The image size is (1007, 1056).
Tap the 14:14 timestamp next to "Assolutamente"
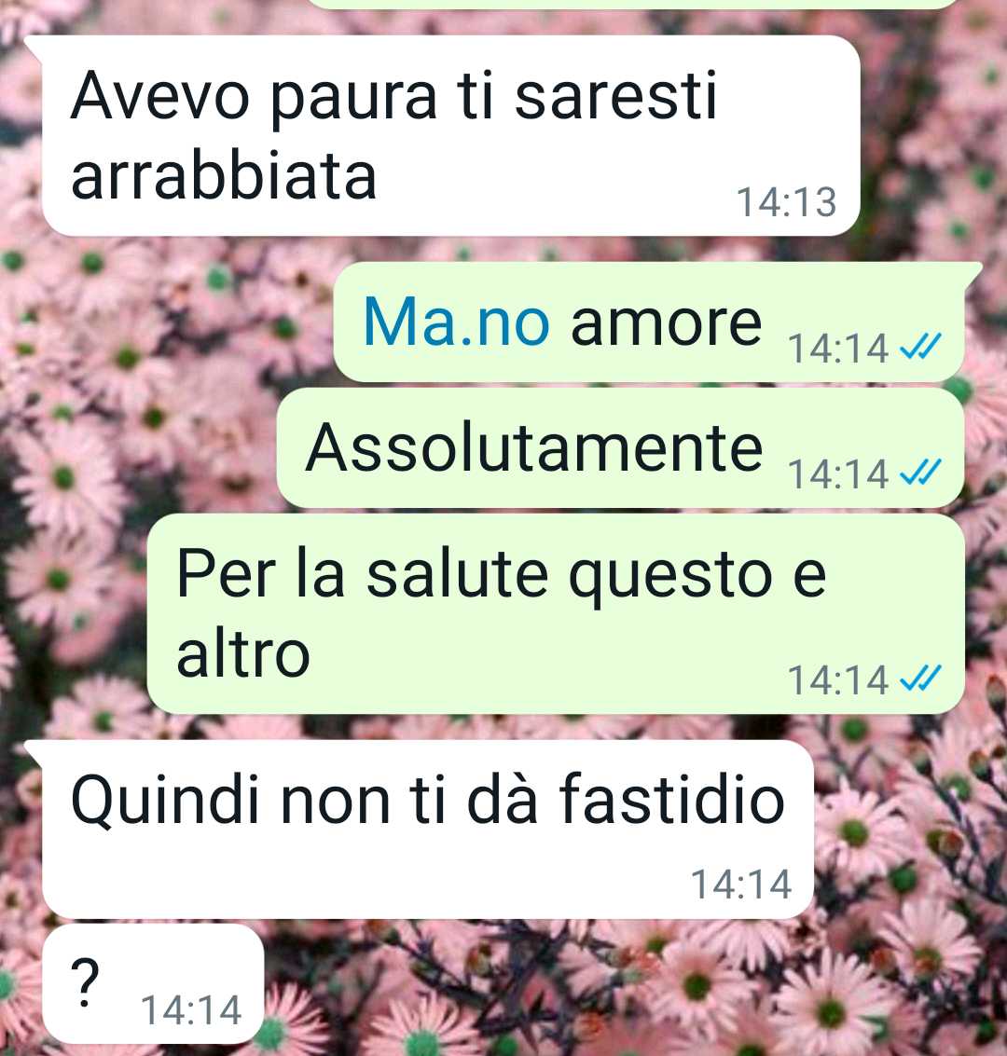point(837,474)
